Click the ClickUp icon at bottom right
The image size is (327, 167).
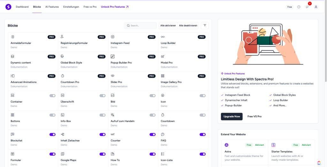click(x=319, y=163)
